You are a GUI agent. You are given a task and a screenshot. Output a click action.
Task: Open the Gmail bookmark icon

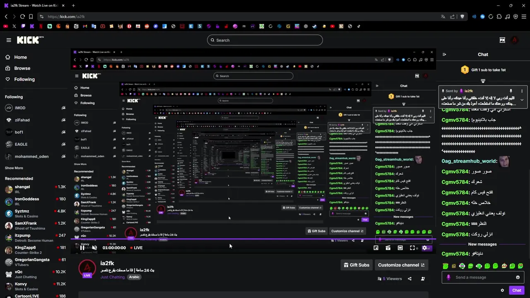tap(85, 26)
